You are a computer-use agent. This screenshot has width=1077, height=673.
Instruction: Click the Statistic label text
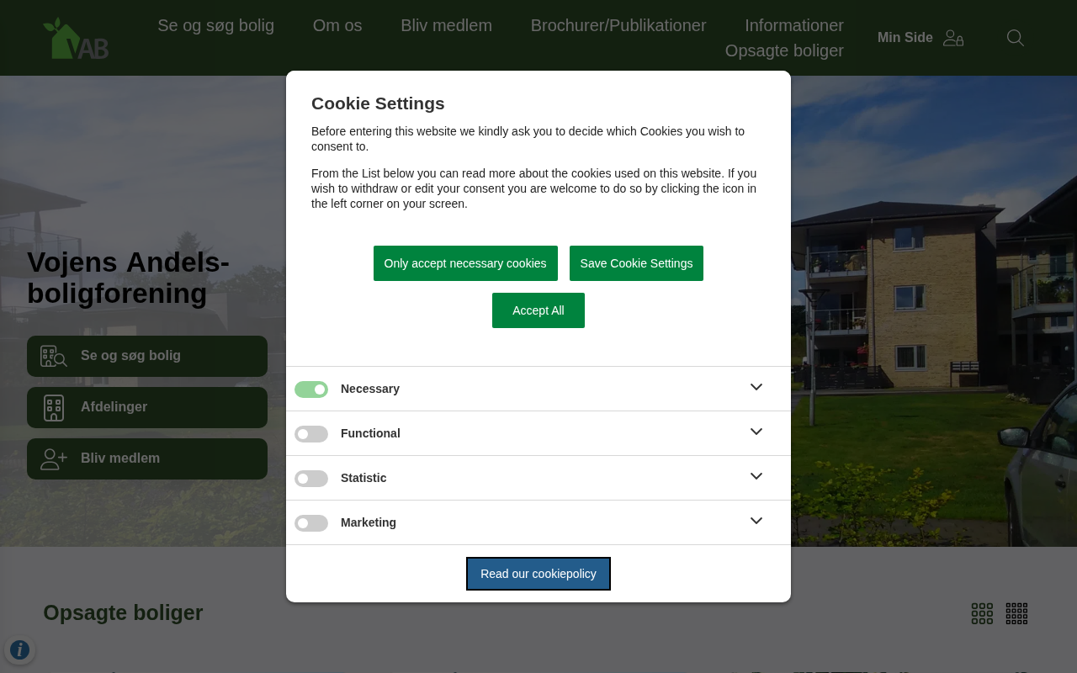coord(363,478)
